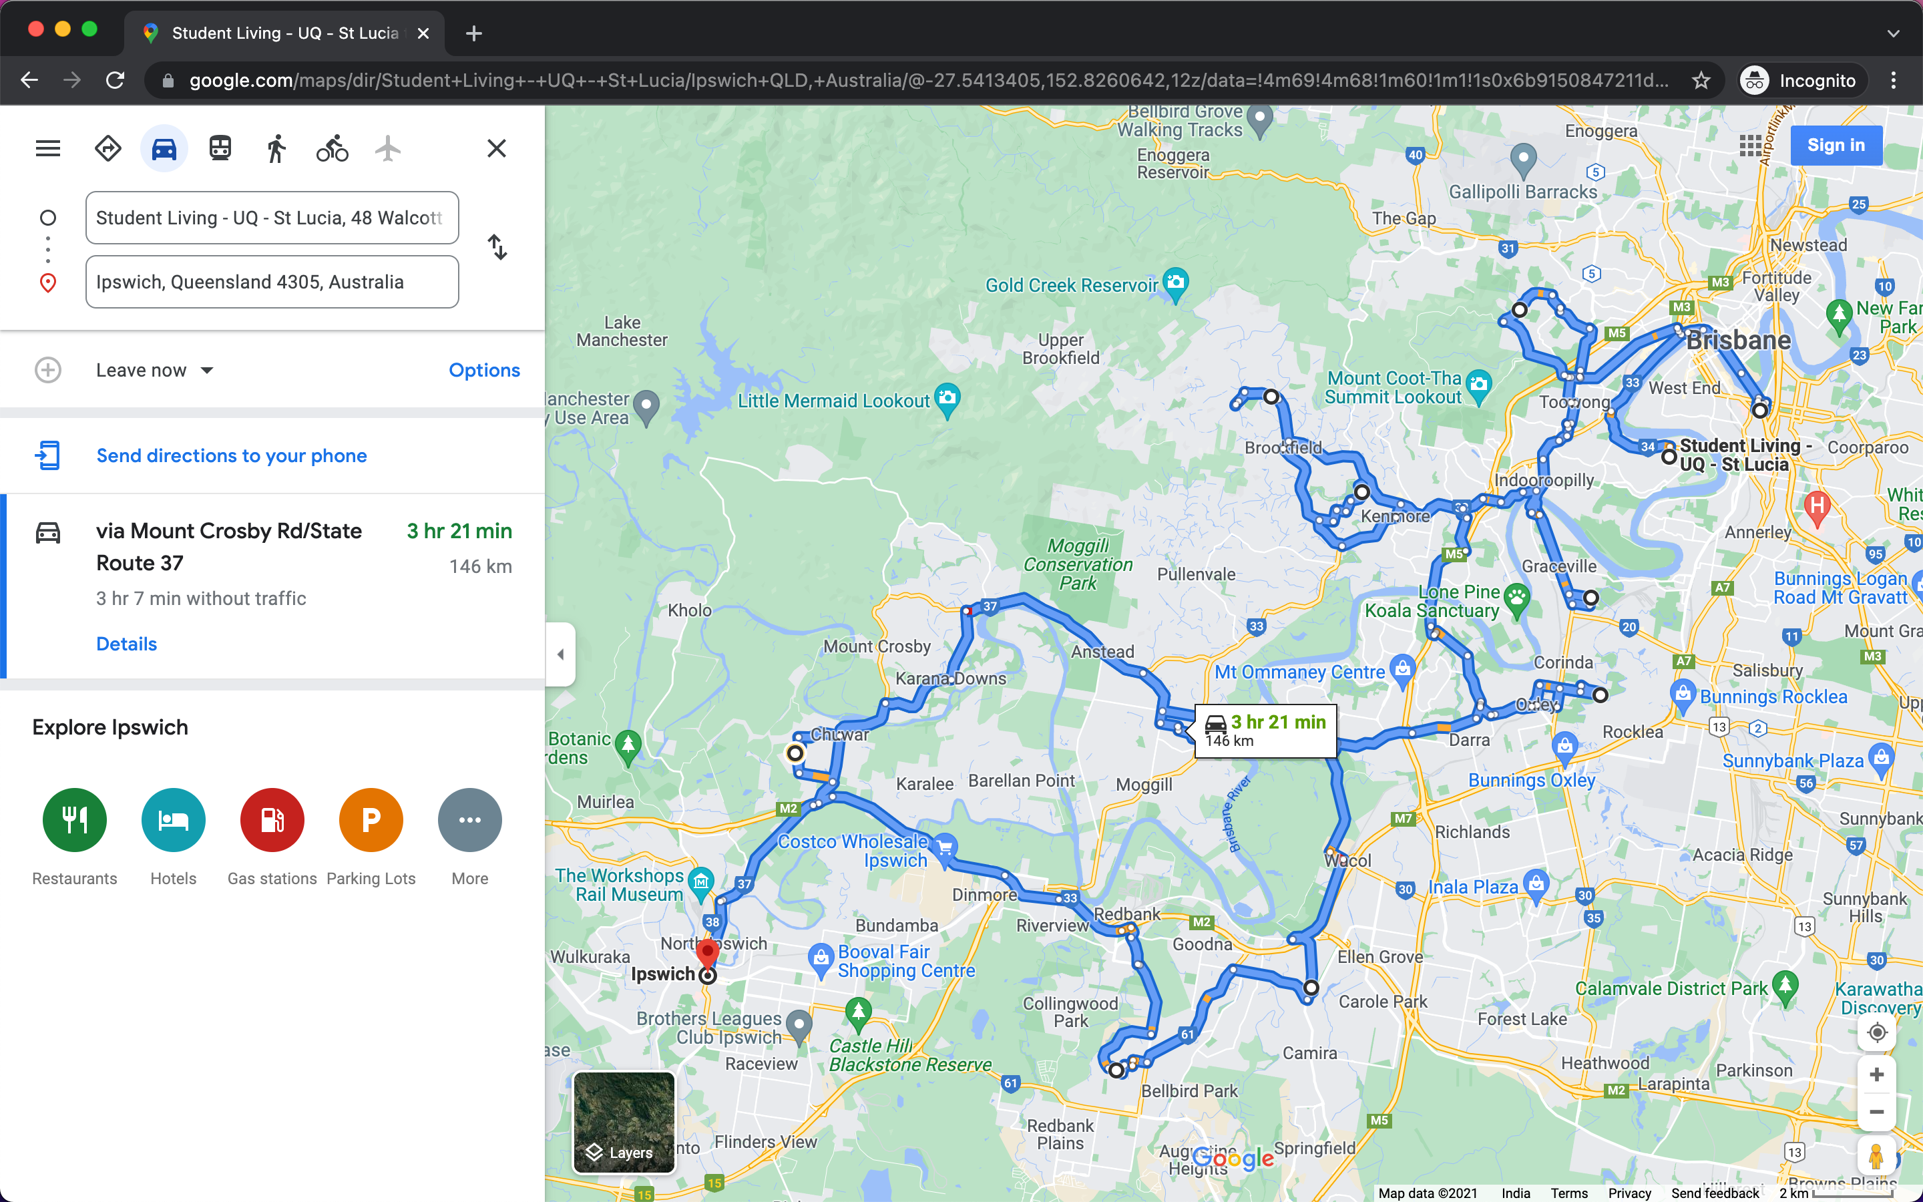Screen dimensions: 1923x1202
Task: Bookmark this page star
Action: pos(1701,80)
